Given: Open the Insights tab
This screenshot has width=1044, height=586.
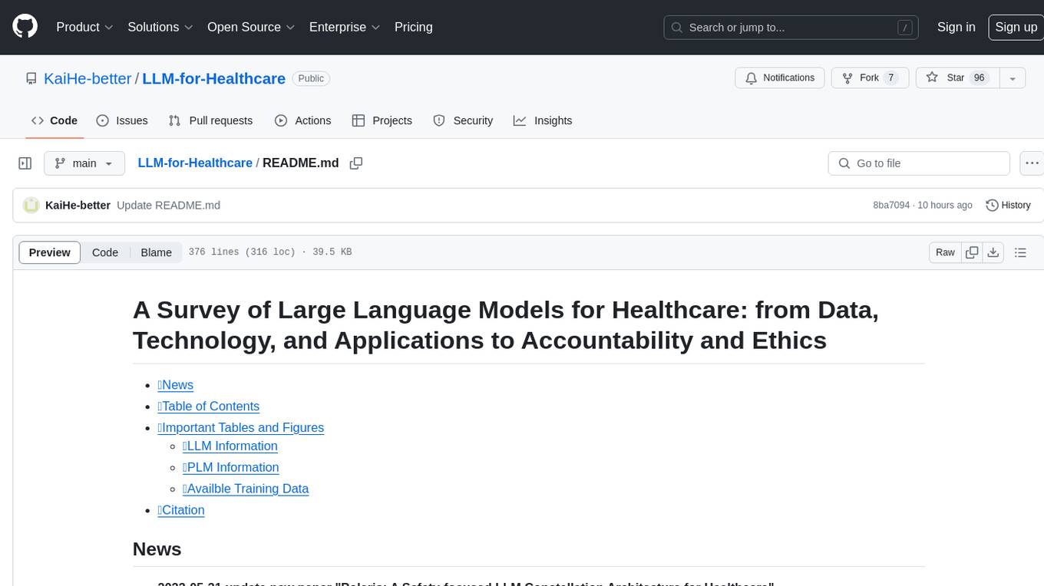Looking at the screenshot, I should [543, 120].
